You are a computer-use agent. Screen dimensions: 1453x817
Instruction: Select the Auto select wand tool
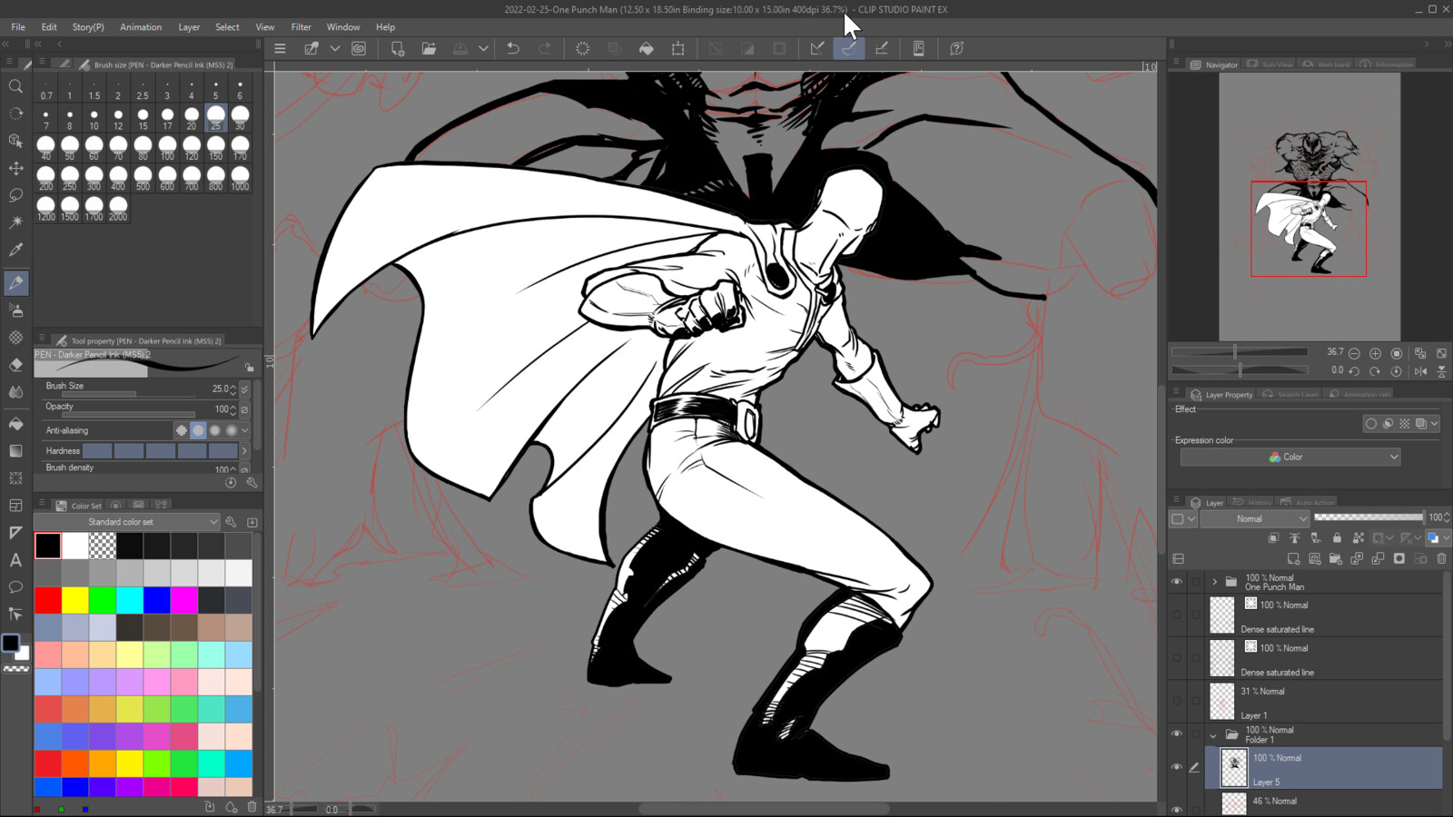coord(15,222)
